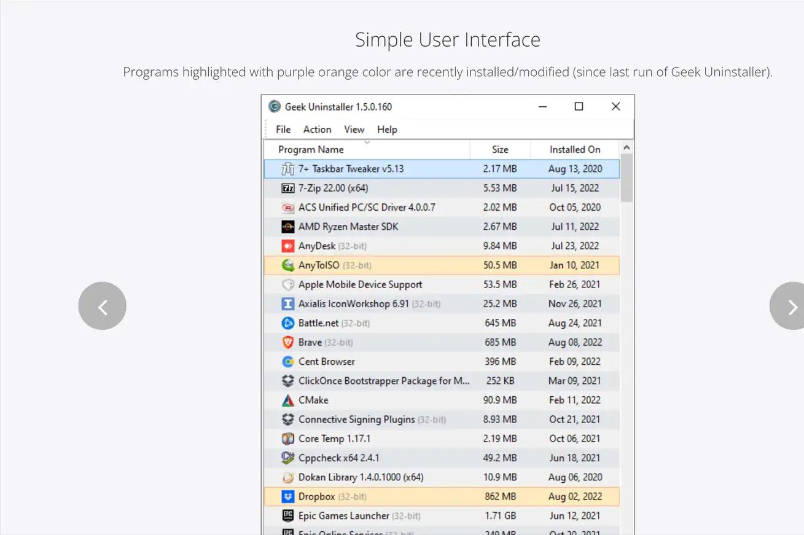Click Dokan Library 1.4.0.1000 (x64) name

(x=361, y=477)
